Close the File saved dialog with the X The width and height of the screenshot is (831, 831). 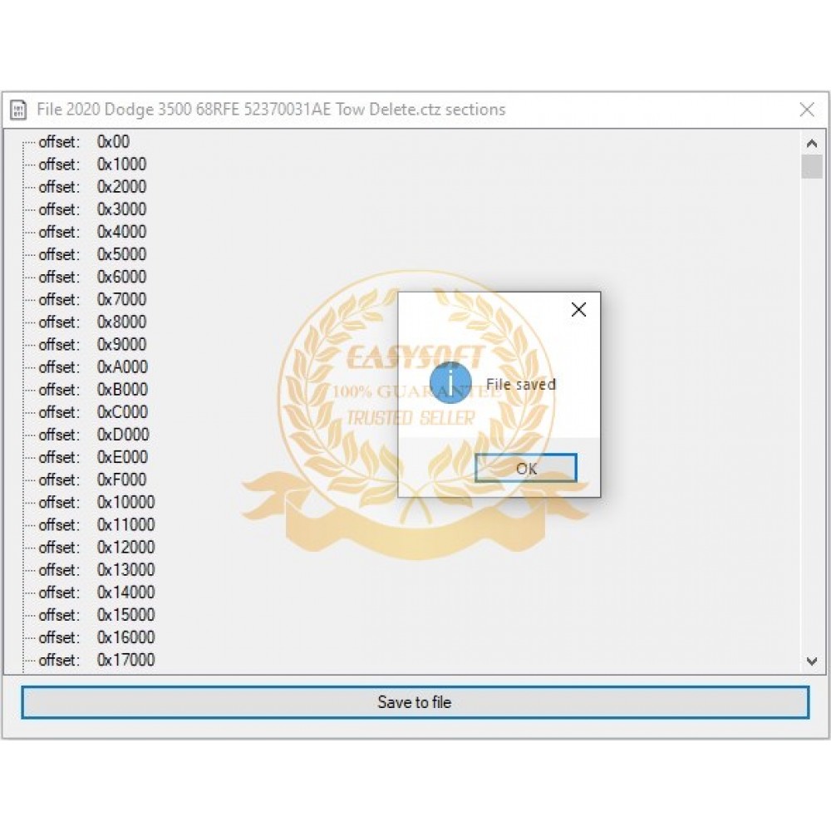[x=578, y=309]
